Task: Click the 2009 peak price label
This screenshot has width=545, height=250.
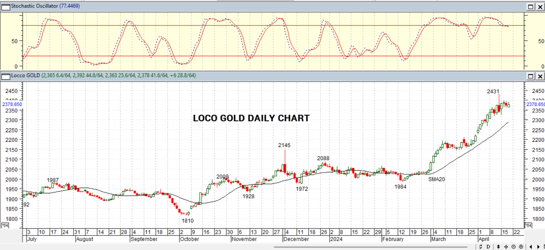Action: 222,177
